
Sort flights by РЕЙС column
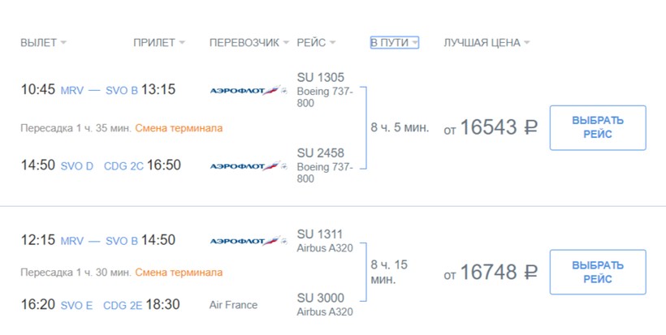pyautogui.click(x=316, y=43)
